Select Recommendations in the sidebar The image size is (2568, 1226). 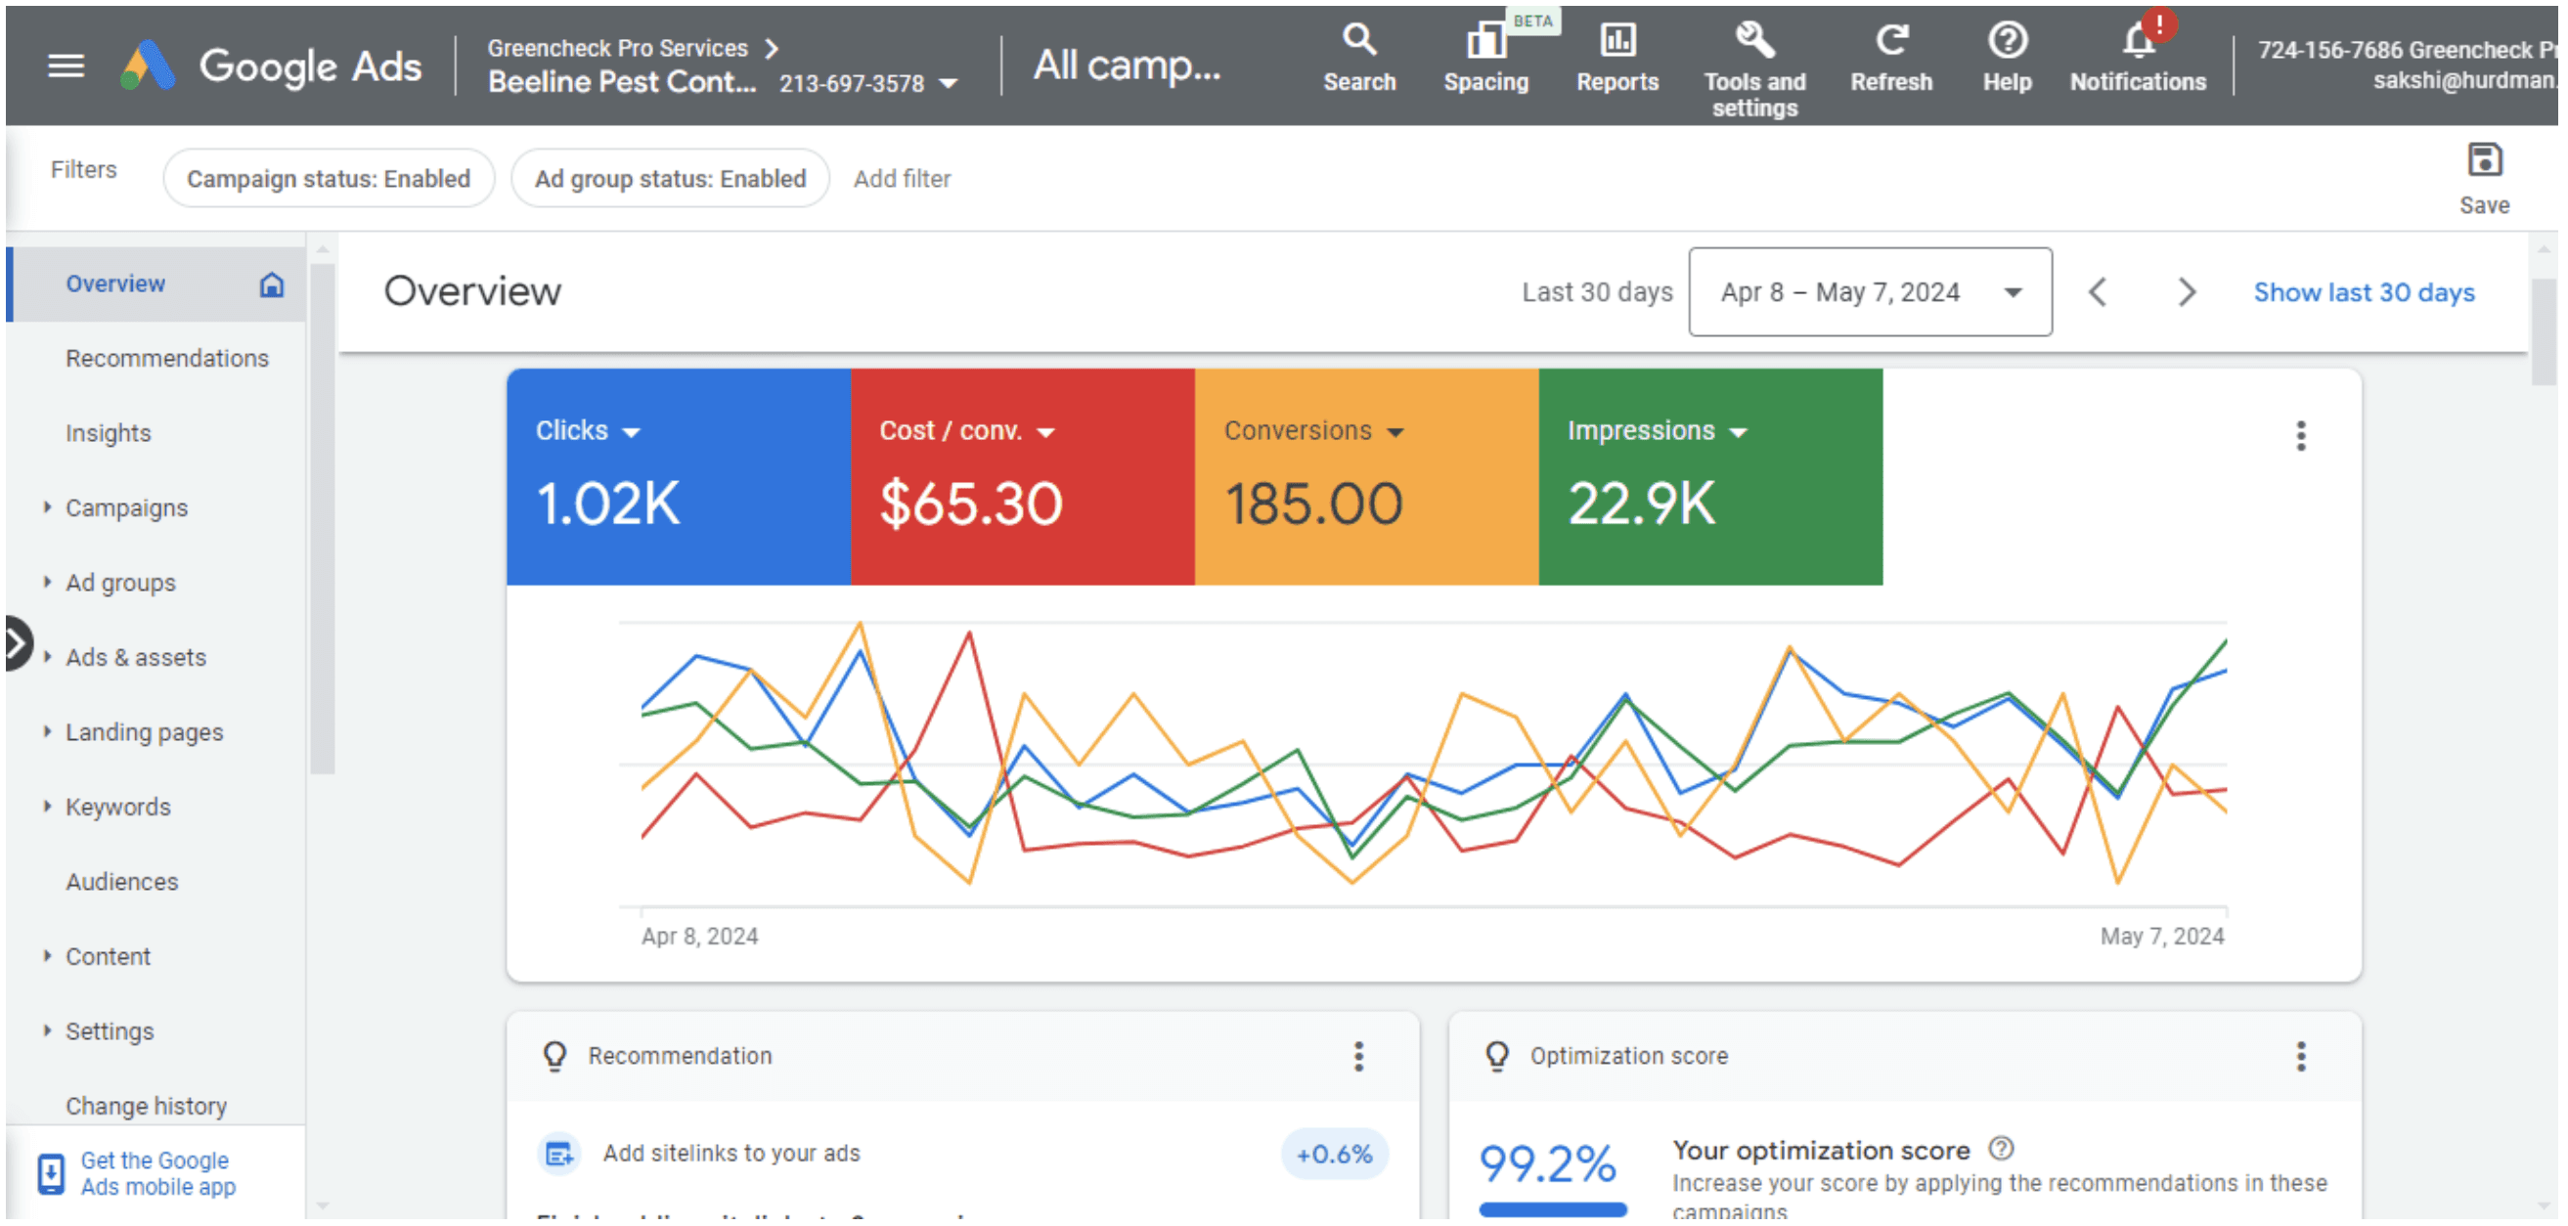tap(167, 359)
